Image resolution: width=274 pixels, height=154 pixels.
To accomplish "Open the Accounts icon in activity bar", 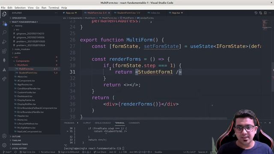I will coord(4,136).
